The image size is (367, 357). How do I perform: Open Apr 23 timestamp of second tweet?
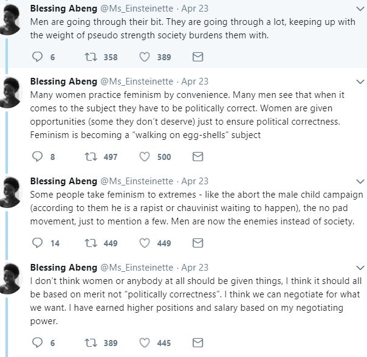(194, 81)
